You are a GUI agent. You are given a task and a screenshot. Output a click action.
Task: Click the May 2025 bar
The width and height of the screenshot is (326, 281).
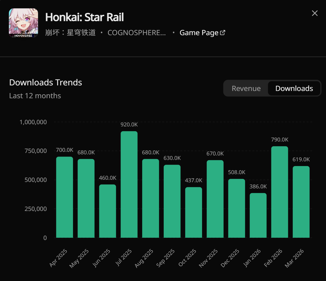point(86,198)
